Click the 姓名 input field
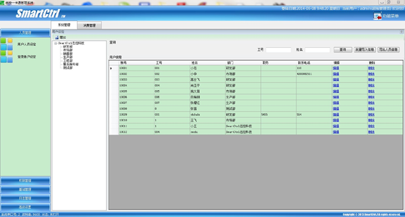Viewport: 405px width, 217px height. 317,50
